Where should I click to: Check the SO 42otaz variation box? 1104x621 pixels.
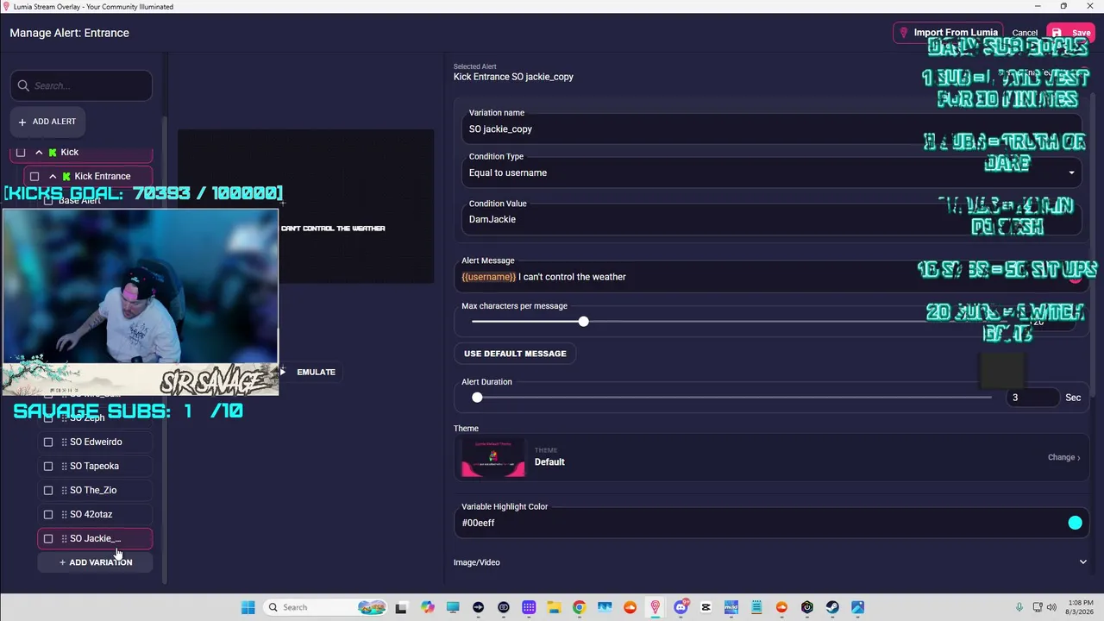pos(48,514)
